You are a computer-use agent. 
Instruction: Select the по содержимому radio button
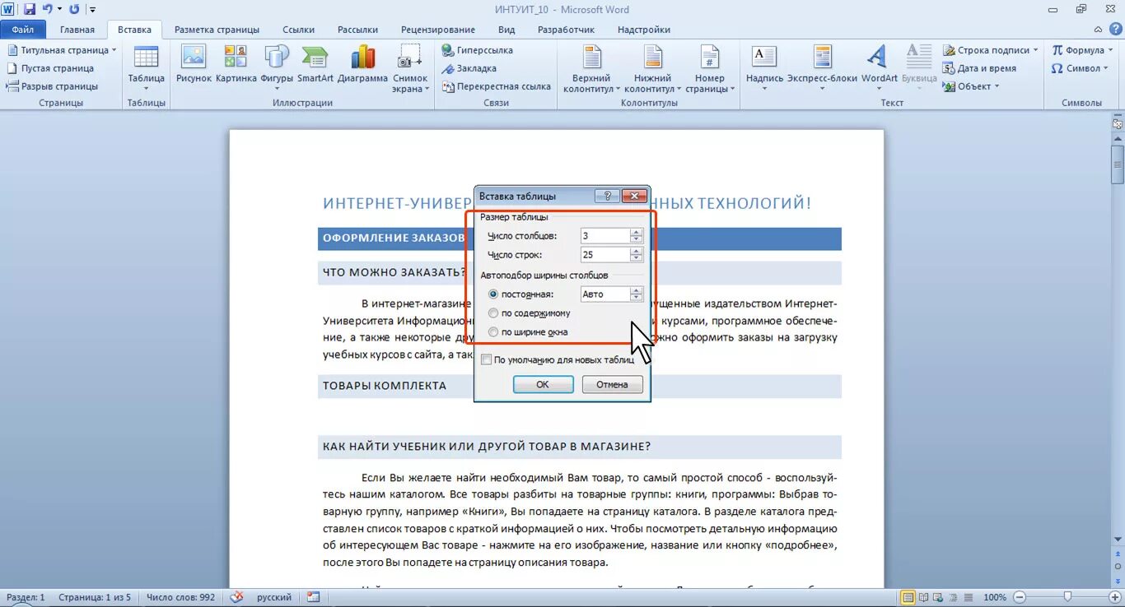click(x=493, y=313)
